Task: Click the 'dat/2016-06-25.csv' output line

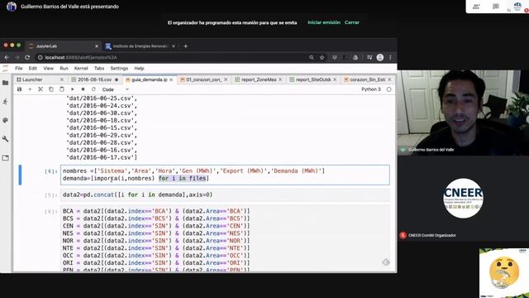Action: pyautogui.click(x=102, y=99)
